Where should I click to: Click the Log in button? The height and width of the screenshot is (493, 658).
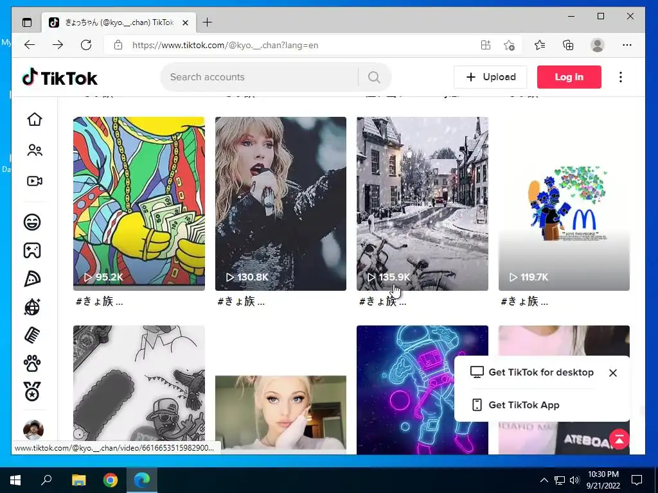point(569,77)
